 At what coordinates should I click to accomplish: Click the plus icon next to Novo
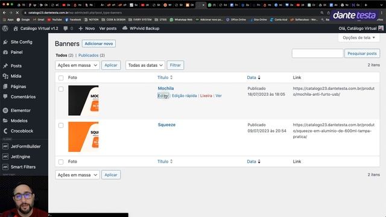coord(80,28)
